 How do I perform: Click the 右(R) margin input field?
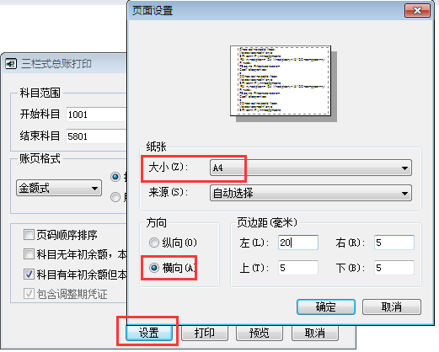pos(394,243)
